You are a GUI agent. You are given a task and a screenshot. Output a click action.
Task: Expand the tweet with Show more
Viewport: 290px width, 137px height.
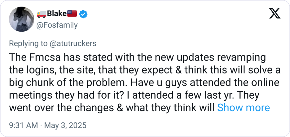coord(243,107)
